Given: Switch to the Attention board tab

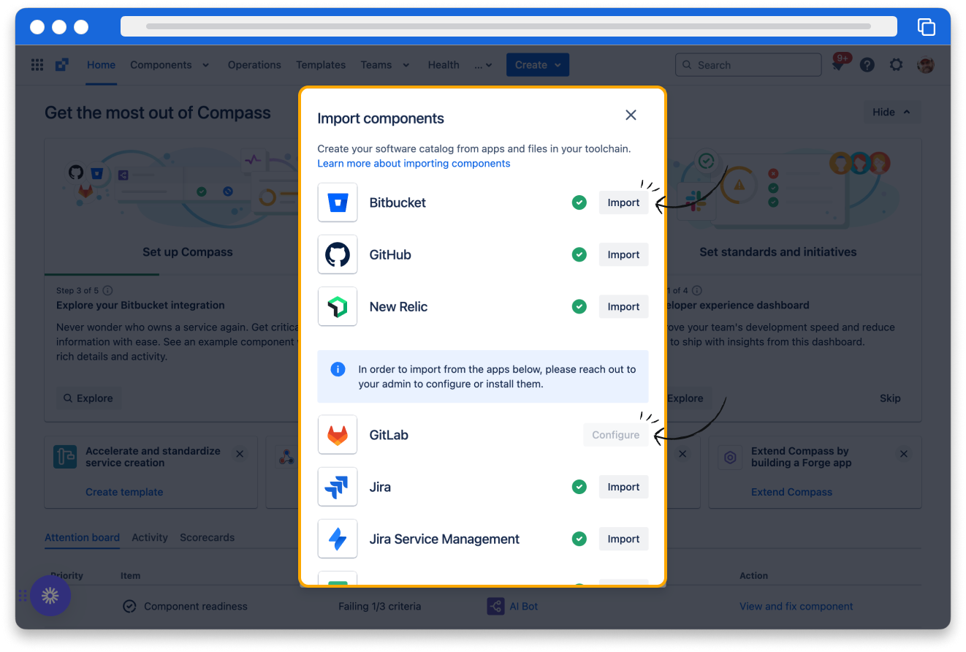Looking at the screenshot, I should [82, 537].
